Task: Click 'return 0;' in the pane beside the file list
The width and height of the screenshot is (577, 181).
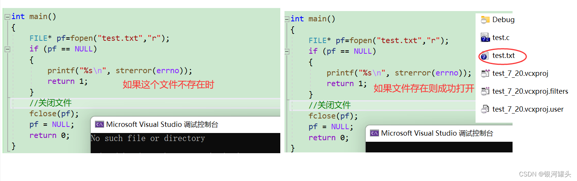Action: click(329, 138)
